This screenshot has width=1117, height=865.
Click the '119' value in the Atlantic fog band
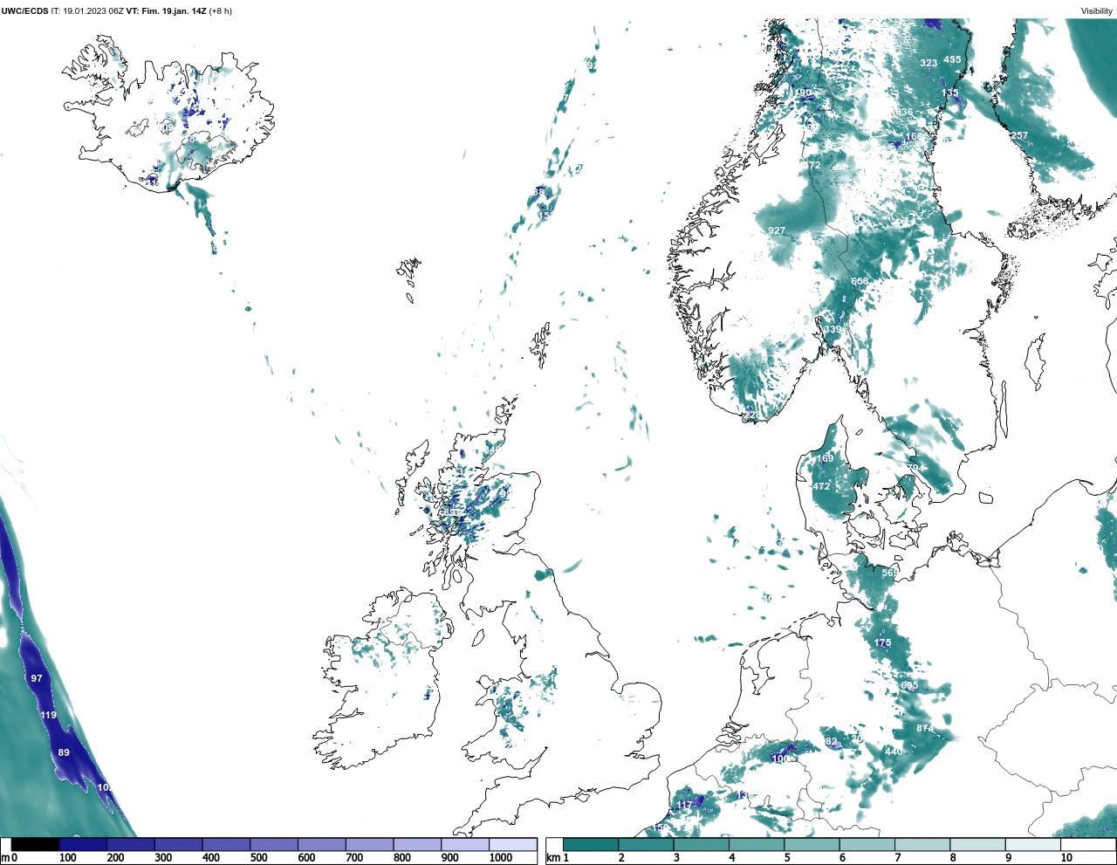point(48,715)
